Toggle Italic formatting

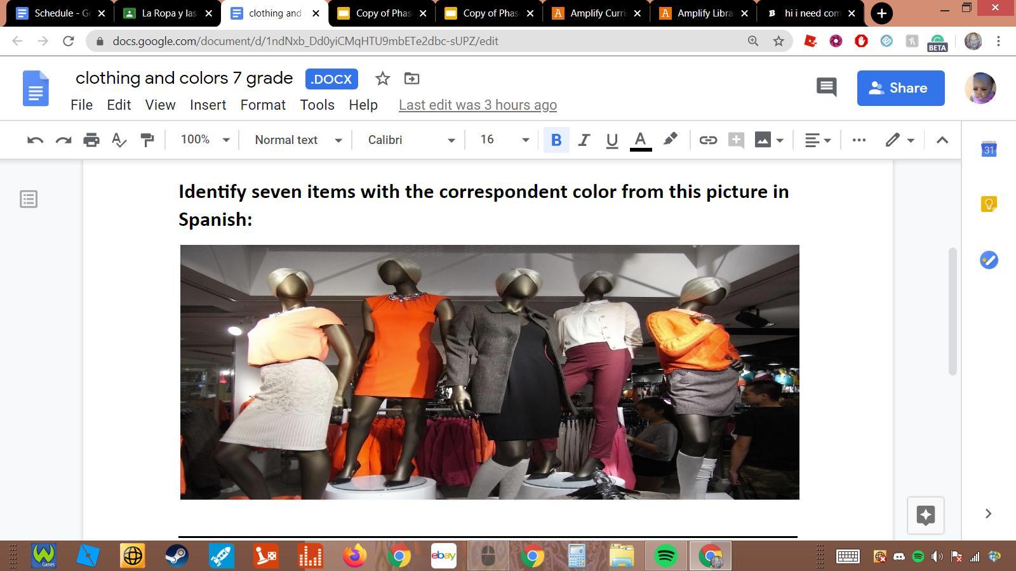tap(584, 140)
